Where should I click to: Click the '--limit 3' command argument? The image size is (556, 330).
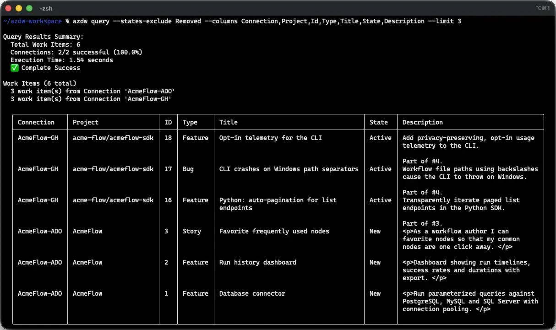click(445, 21)
